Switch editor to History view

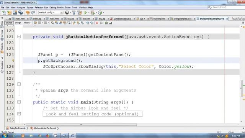27,23
